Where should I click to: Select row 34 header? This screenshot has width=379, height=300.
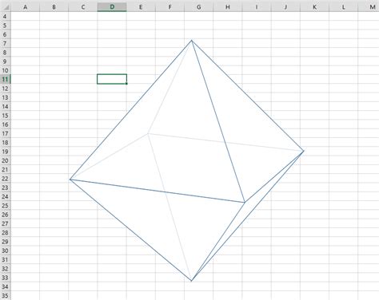click(6, 286)
